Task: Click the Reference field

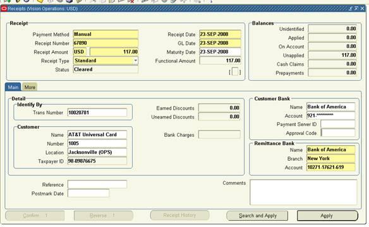Action: pos(97,184)
